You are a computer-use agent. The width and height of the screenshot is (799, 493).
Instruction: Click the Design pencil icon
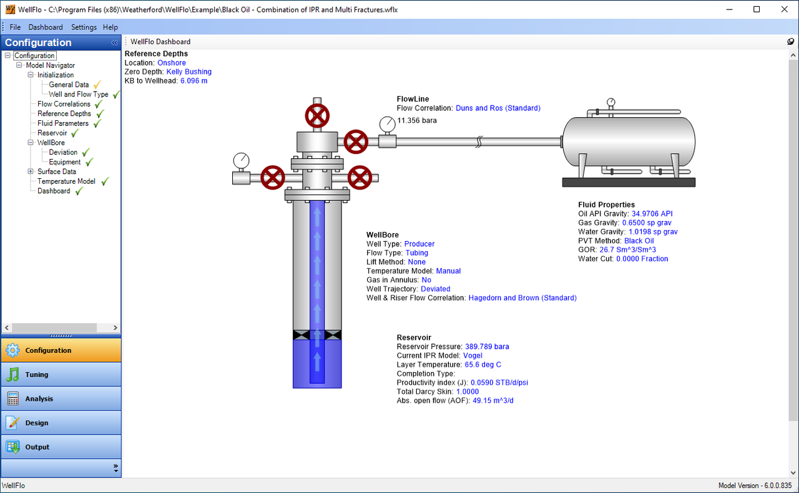coord(12,423)
